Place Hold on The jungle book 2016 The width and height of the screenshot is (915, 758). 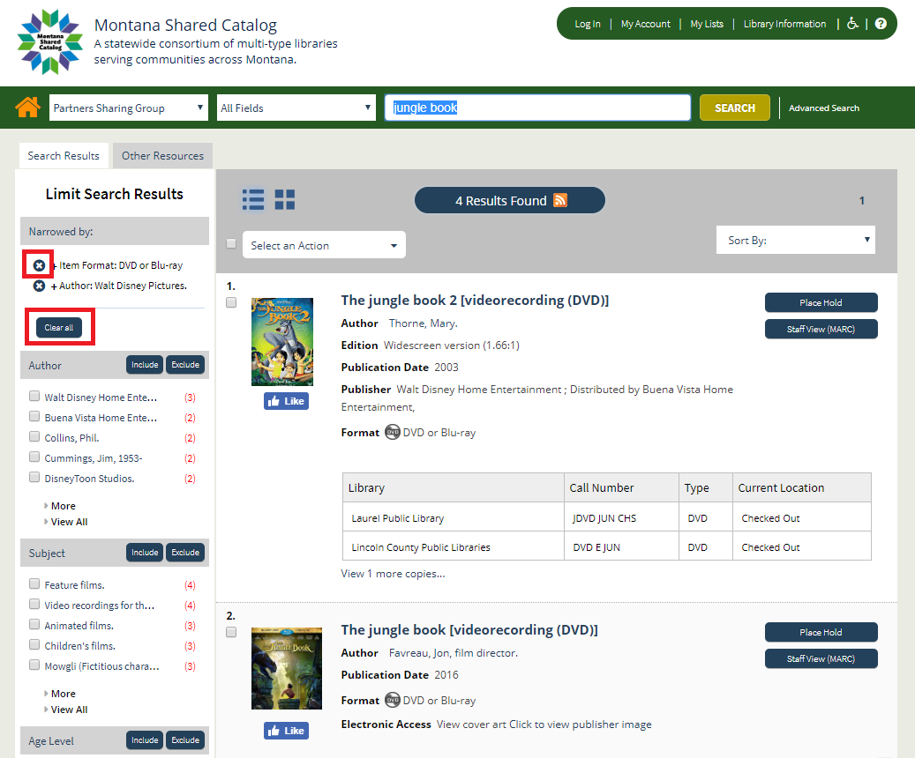click(x=821, y=632)
